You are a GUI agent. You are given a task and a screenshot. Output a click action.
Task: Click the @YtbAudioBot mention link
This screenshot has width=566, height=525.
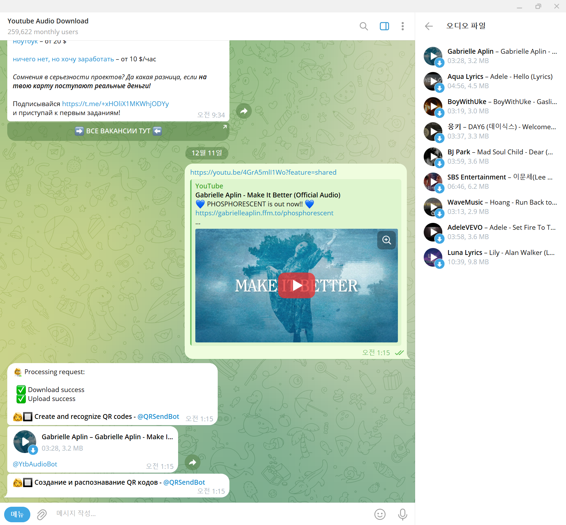(x=35, y=464)
